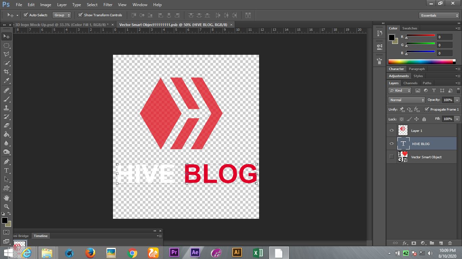Select the Custom Shape tool
Image resolution: width=462 pixels, height=259 pixels.
point(6,188)
